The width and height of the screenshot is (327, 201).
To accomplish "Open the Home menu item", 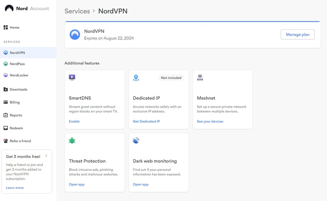I will (28, 27).
